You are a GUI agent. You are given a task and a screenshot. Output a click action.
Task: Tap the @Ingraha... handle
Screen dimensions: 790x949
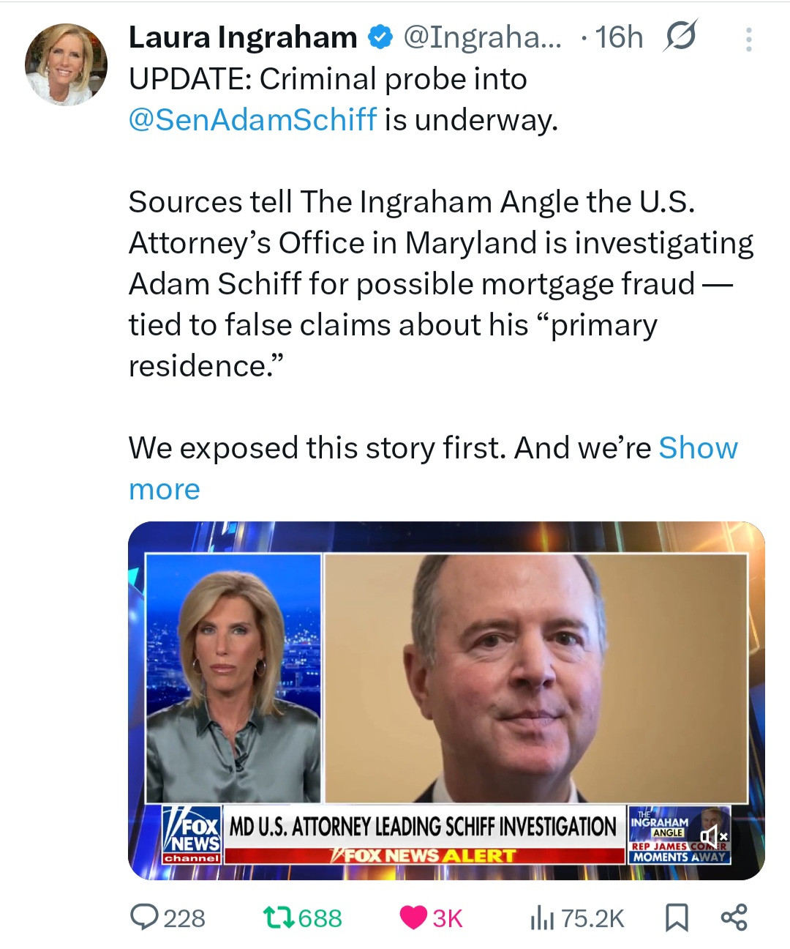[483, 37]
